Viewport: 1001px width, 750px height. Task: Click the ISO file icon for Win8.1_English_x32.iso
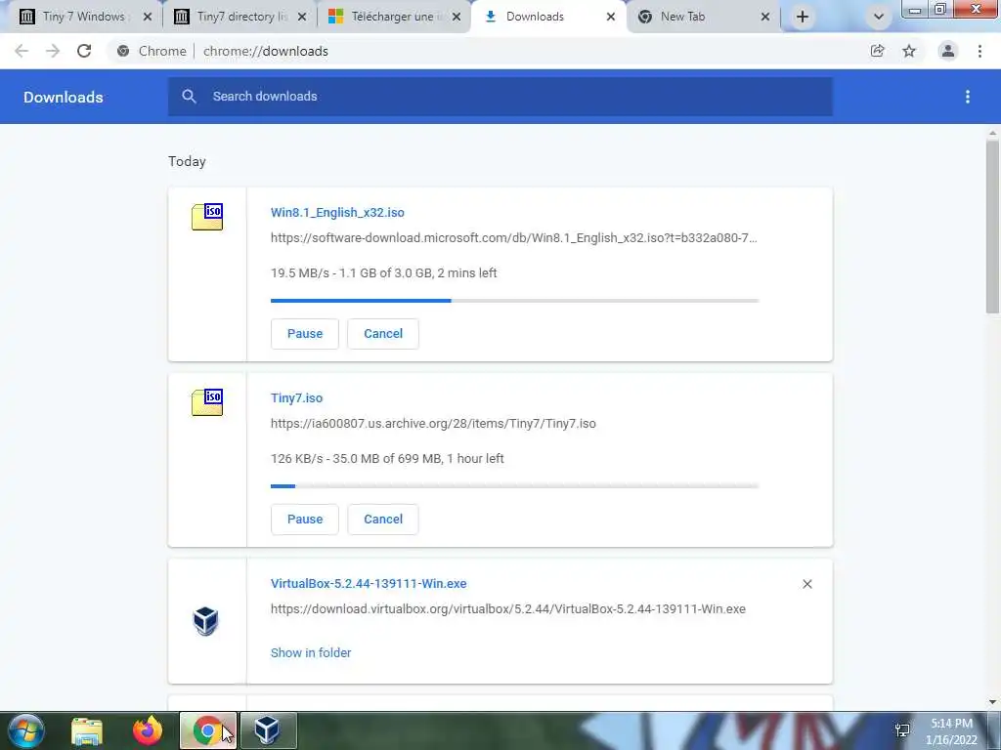[x=207, y=217]
